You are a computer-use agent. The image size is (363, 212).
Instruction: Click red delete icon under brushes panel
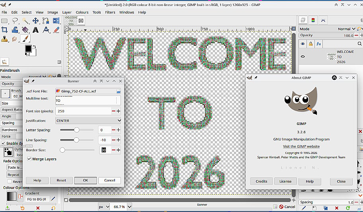pos(337,208)
